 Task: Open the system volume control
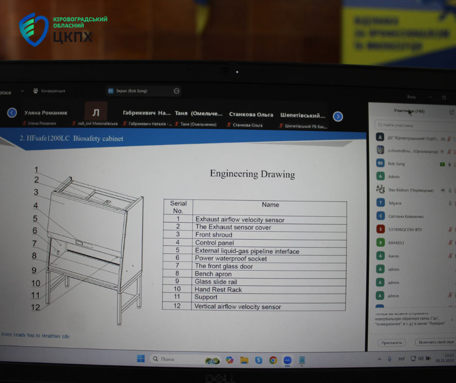pyautogui.click(x=421, y=359)
